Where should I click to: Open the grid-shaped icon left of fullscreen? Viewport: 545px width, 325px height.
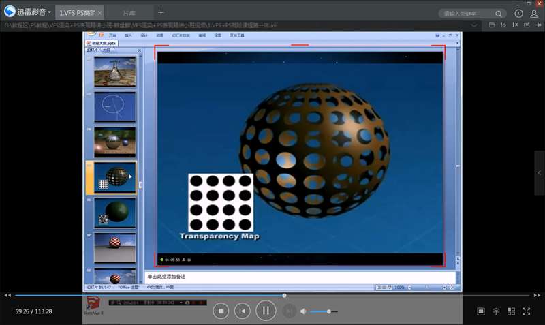[x=511, y=311]
